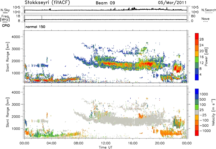Click the orange velocity patch near 17:00 UT at 2000 km

(141, 116)
